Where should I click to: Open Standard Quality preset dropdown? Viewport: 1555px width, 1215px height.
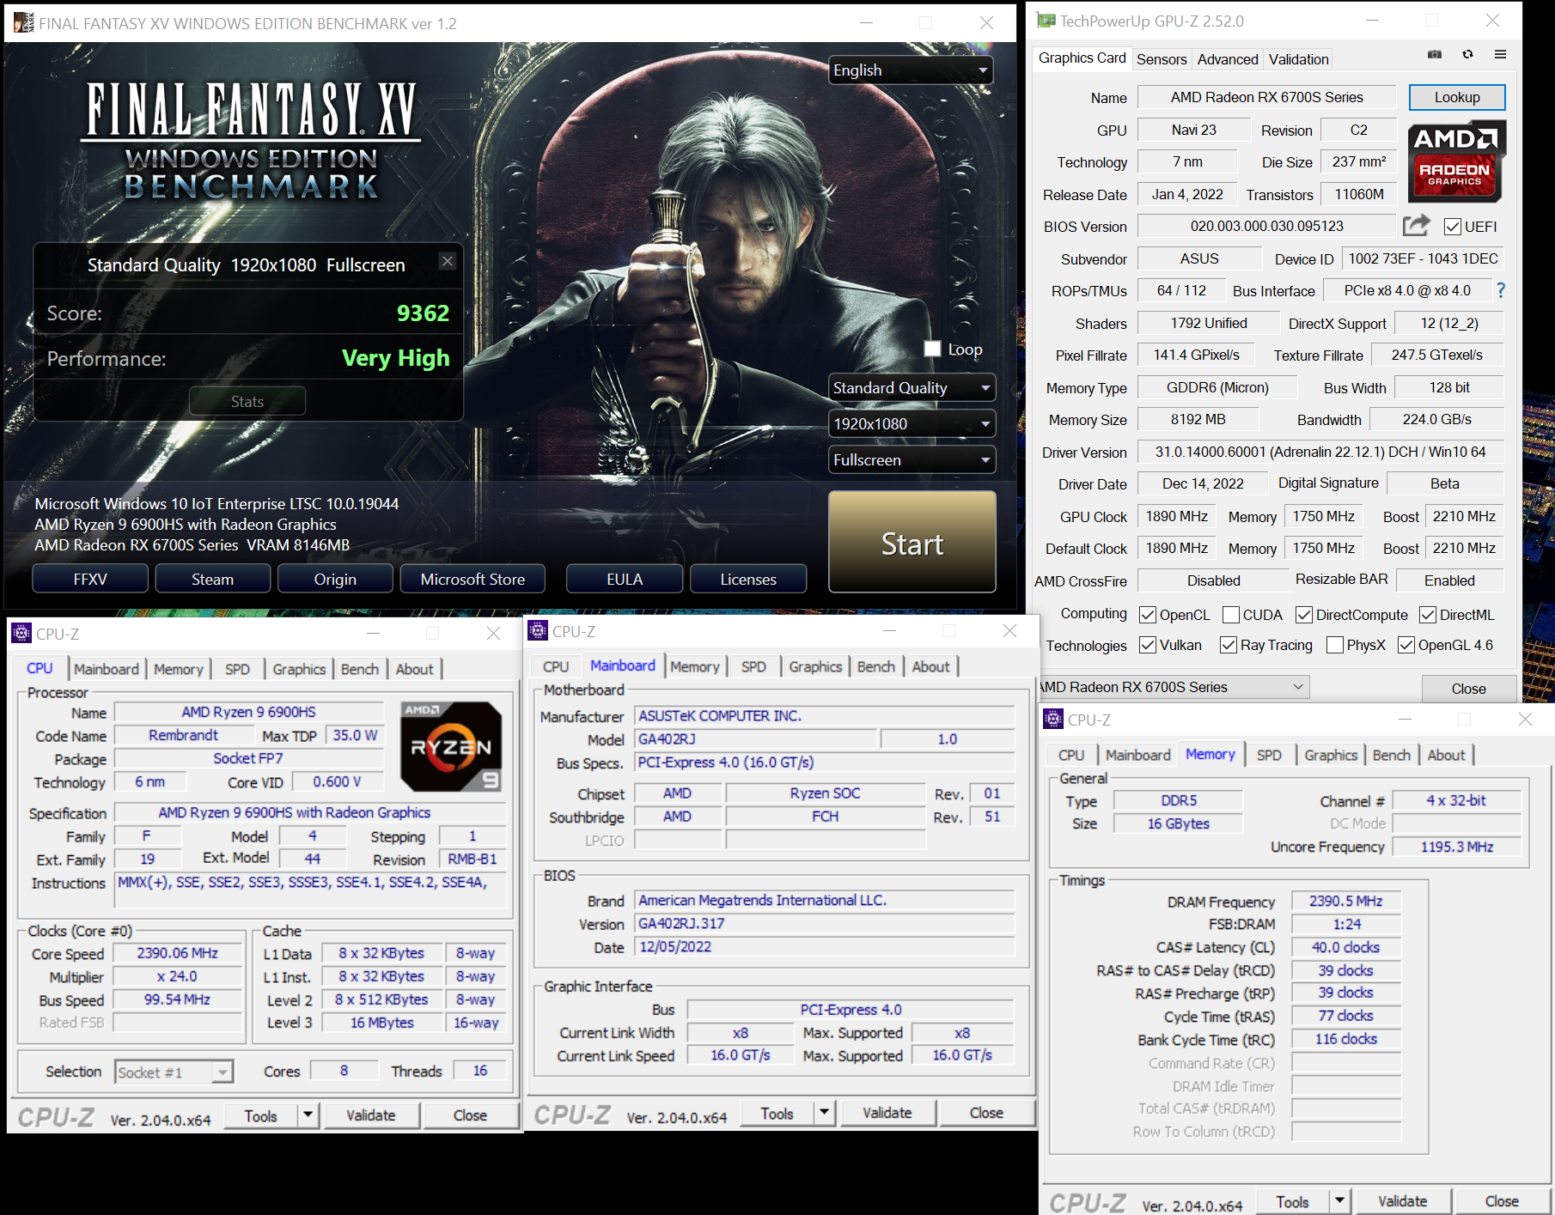912,388
